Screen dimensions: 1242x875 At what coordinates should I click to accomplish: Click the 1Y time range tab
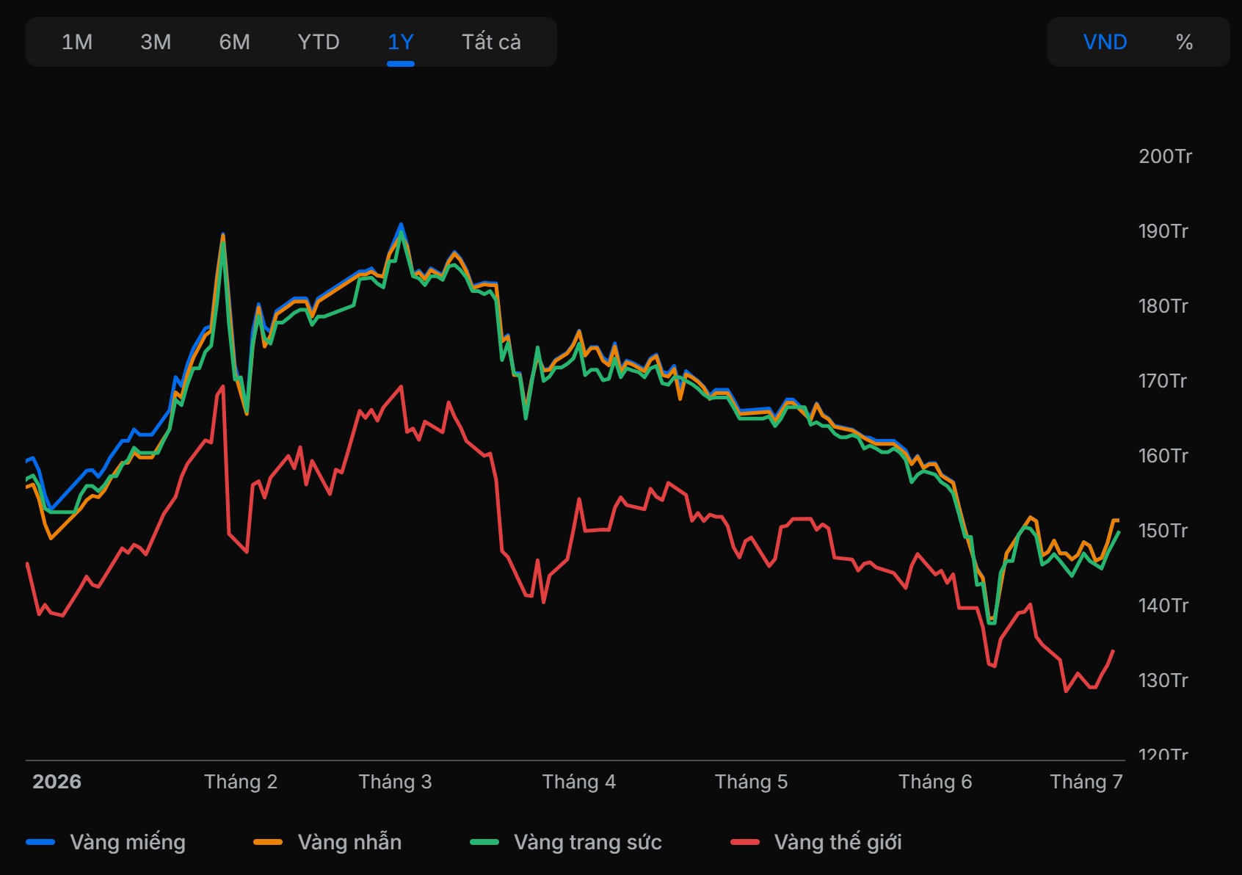pyautogui.click(x=401, y=42)
